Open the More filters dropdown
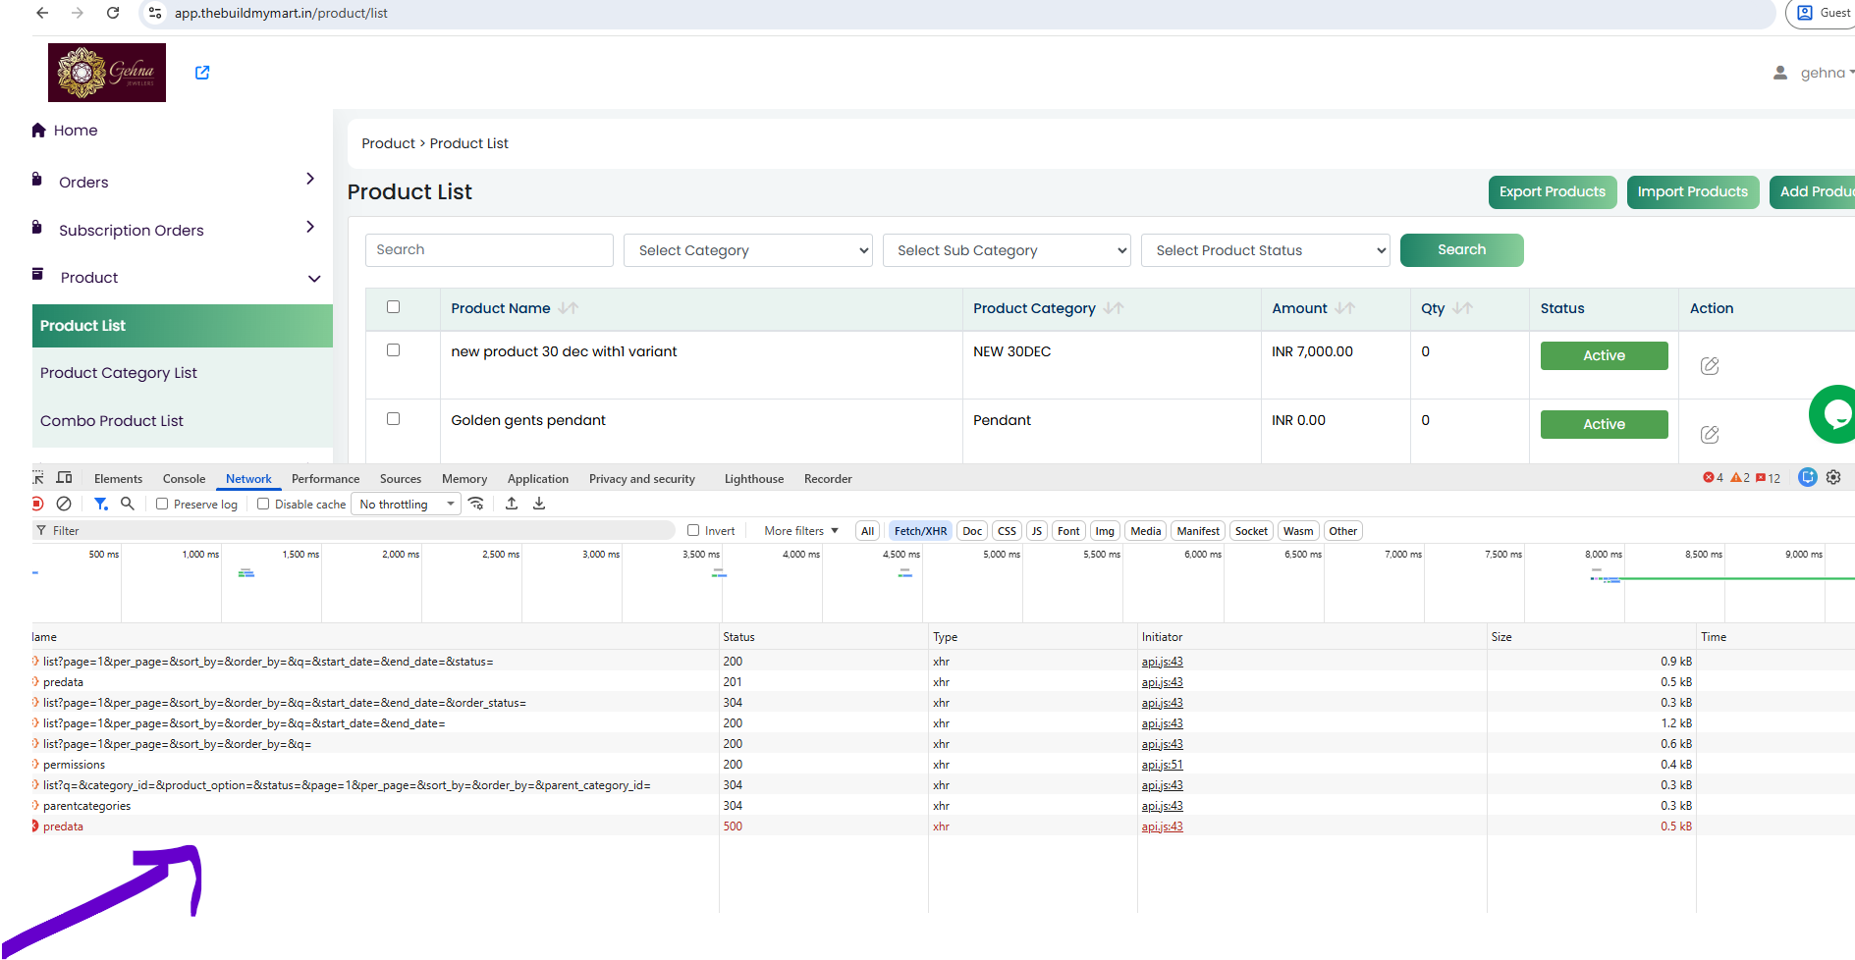 (x=801, y=531)
